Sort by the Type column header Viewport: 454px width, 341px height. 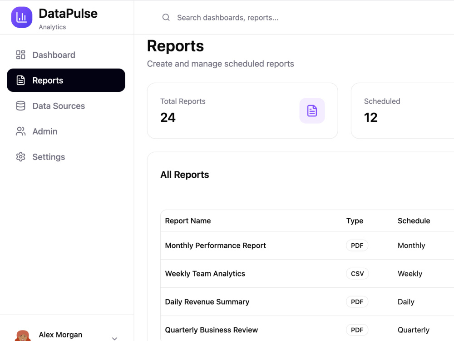[x=355, y=221]
